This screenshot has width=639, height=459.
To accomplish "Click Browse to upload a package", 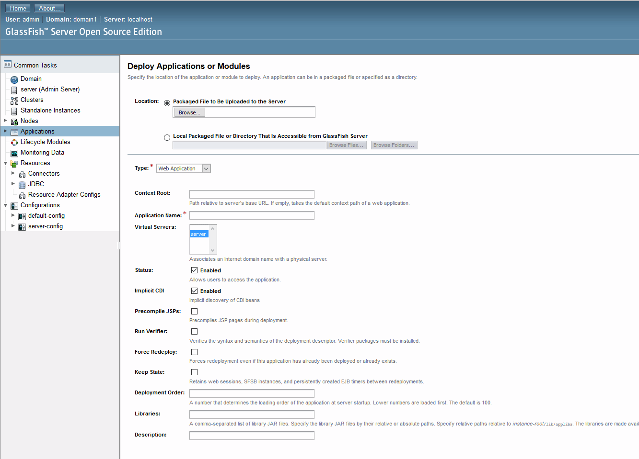I will coord(189,112).
